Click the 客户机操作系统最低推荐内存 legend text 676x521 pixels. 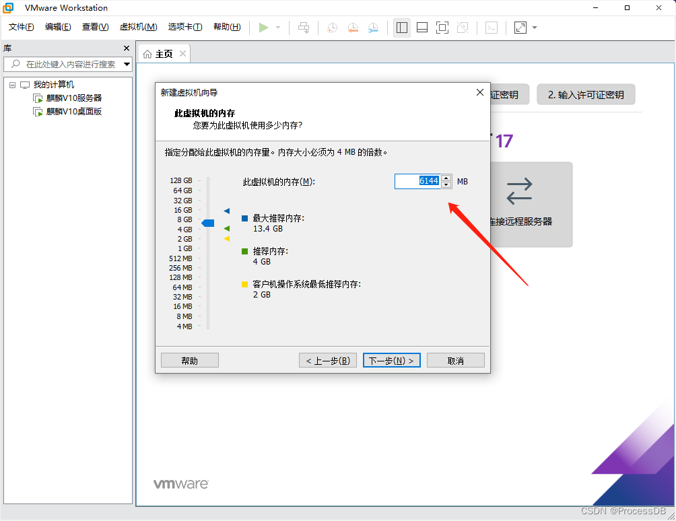pos(306,285)
